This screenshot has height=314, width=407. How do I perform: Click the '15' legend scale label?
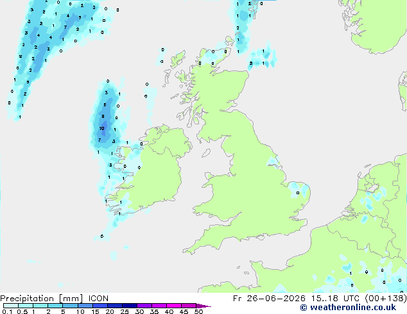click(95, 311)
